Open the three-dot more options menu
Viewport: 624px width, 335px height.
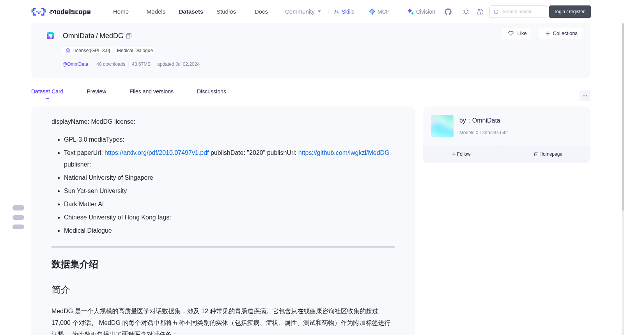click(585, 95)
